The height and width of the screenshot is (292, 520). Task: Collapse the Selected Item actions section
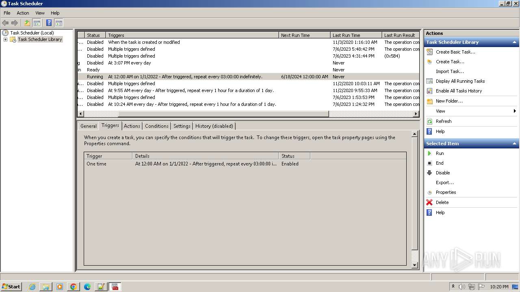click(x=514, y=144)
